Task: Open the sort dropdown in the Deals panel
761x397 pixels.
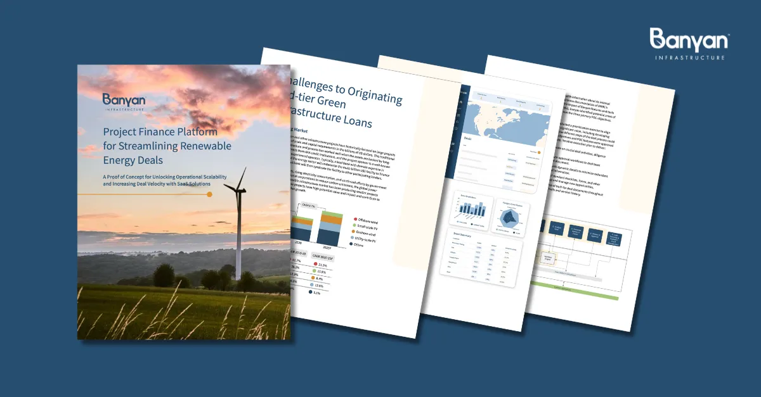Action: 535,152
